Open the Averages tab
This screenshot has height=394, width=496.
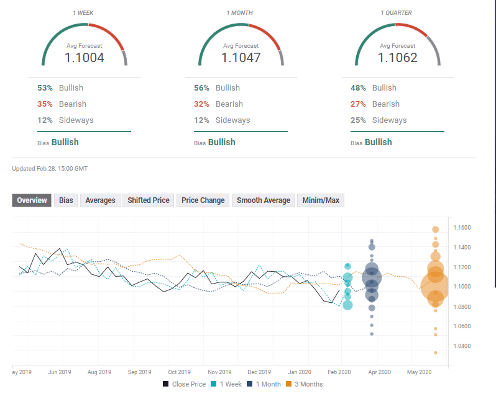pos(100,200)
